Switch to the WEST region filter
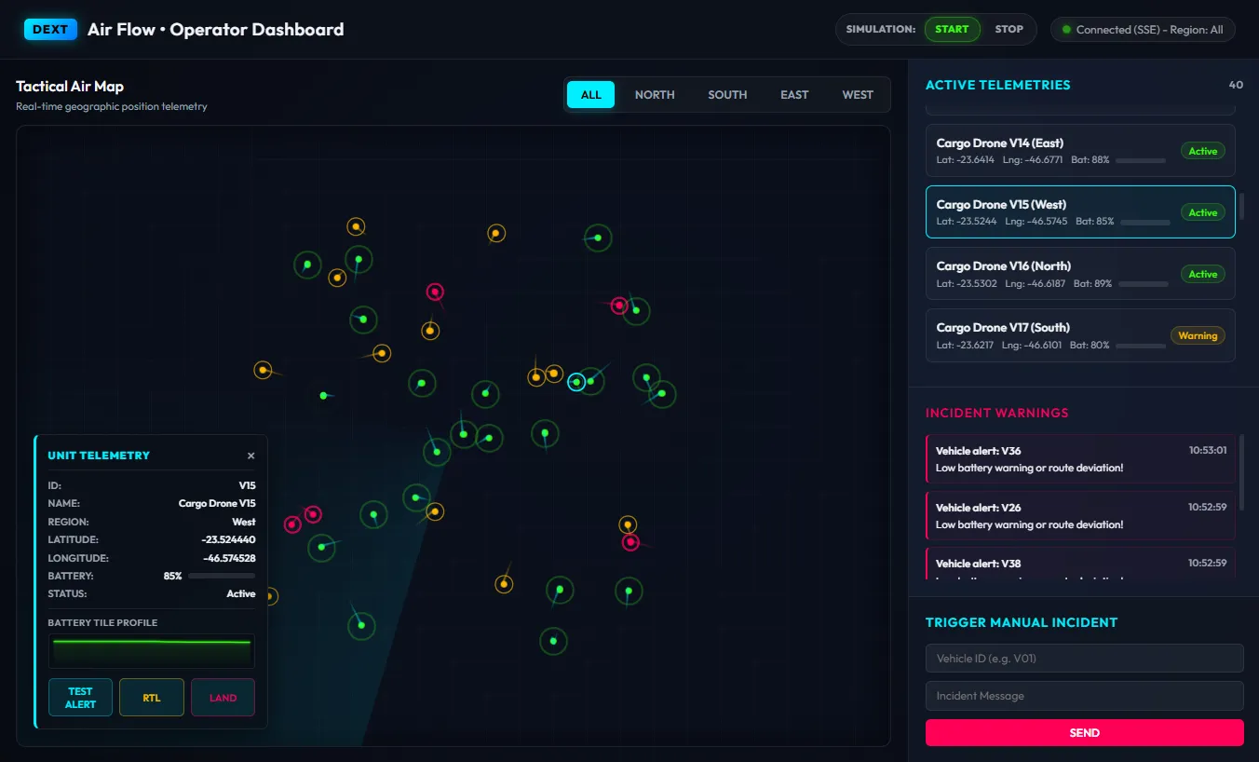Image resolution: width=1259 pixels, height=762 pixels. tap(858, 94)
